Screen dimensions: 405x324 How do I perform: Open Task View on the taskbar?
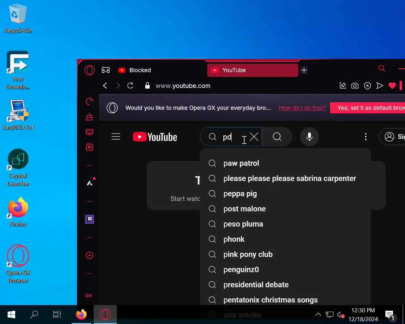click(x=57, y=315)
